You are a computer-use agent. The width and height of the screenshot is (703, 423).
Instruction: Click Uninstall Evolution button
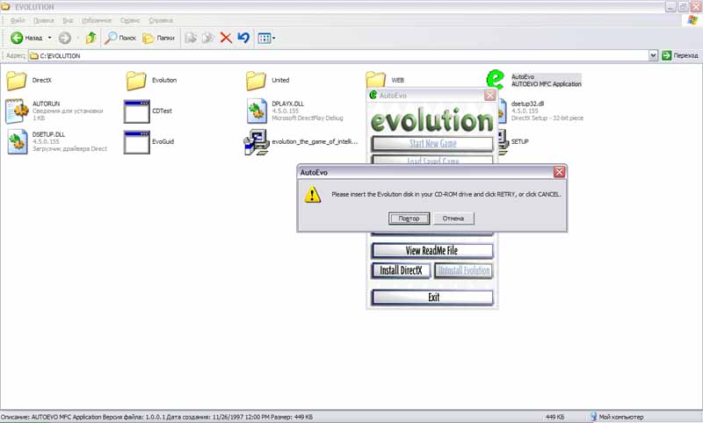[x=464, y=270]
